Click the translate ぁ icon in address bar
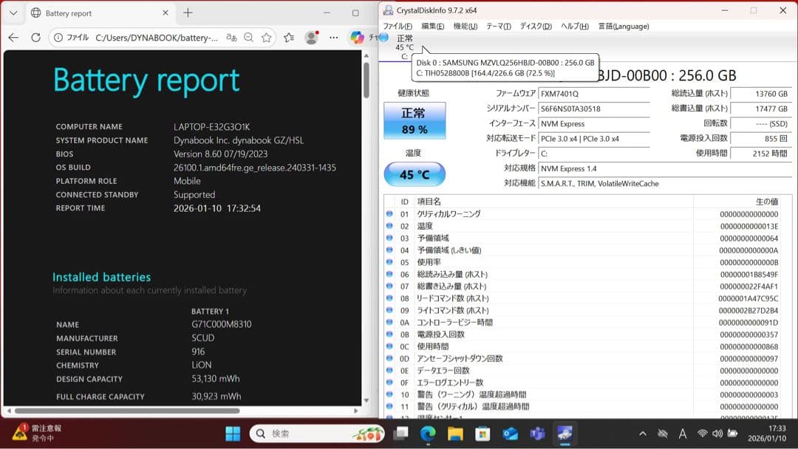The height and width of the screenshot is (449, 798). pos(231,38)
